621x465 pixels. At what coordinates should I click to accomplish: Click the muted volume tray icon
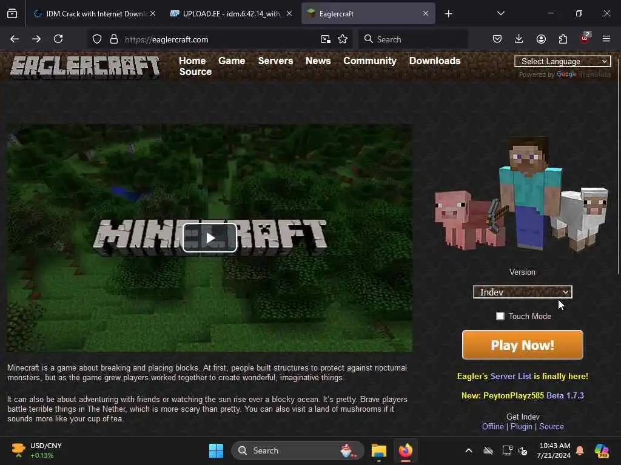coord(523,450)
